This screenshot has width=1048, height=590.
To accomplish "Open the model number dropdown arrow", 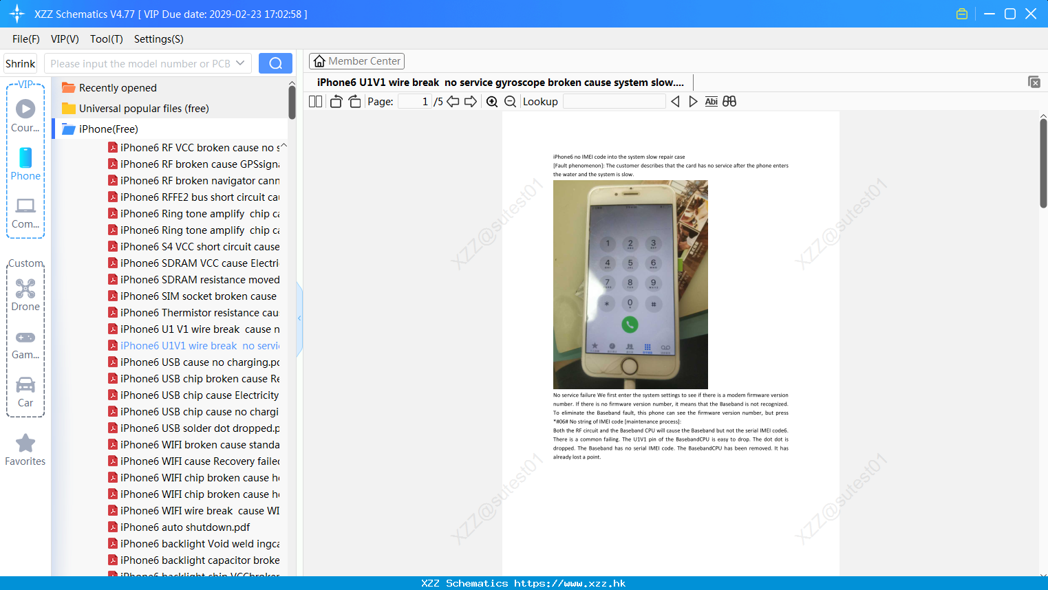I will pyautogui.click(x=240, y=63).
